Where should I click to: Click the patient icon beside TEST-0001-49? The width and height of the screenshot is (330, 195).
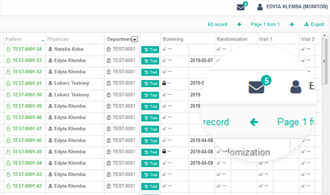pyautogui.click(x=8, y=106)
